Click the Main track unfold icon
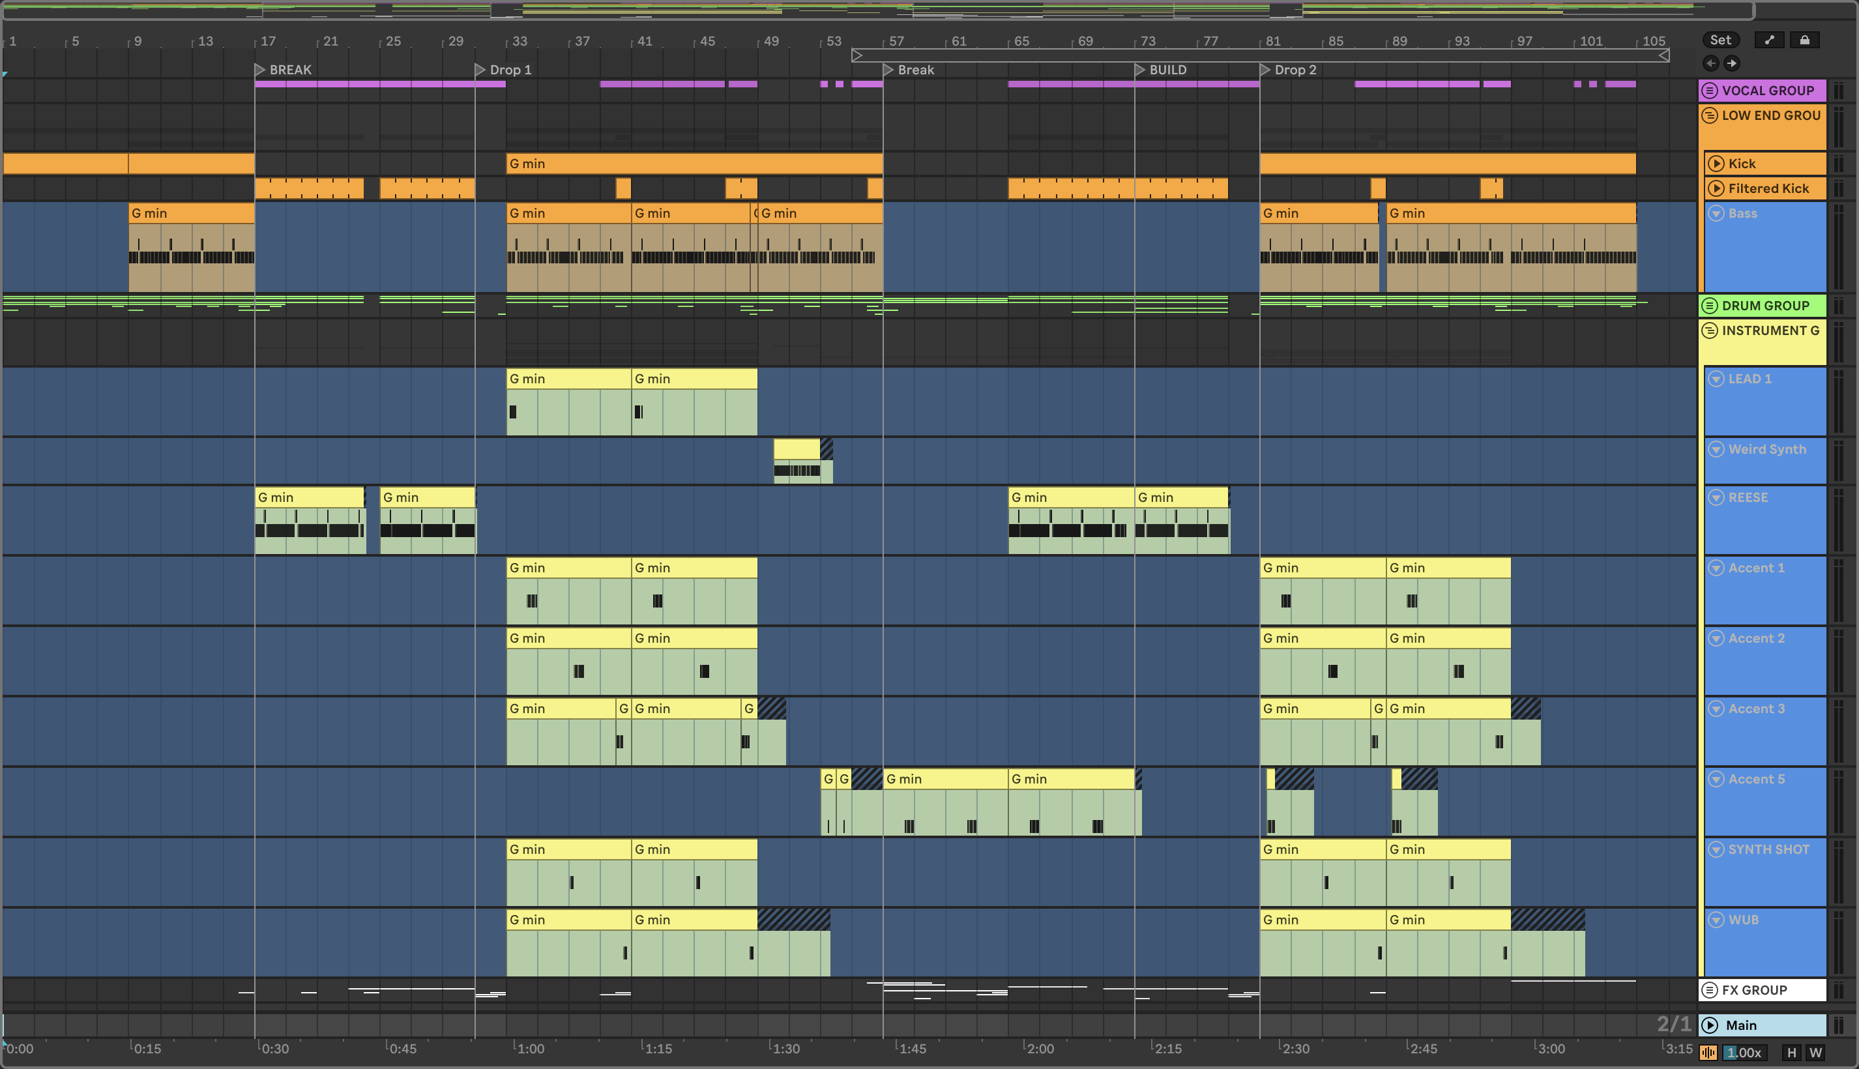The height and width of the screenshot is (1069, 1859). (x=1710, y=1025)
